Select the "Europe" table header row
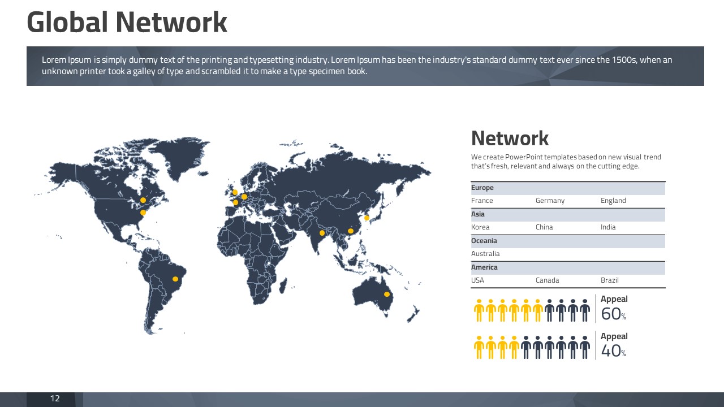 click(x=568, y=188)
